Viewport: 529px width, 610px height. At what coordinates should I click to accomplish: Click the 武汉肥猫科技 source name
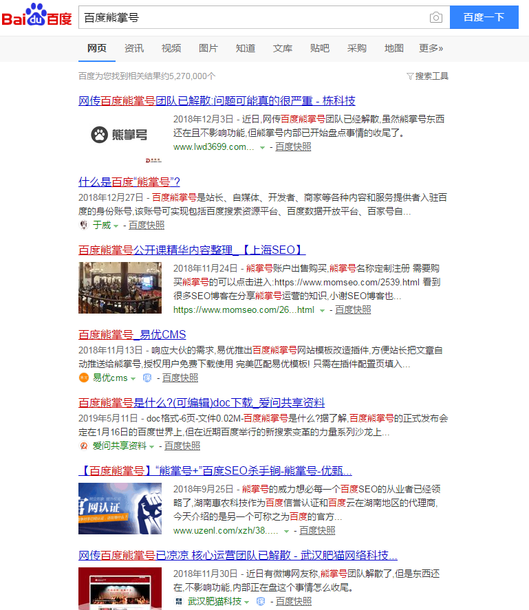click(215, 602)
